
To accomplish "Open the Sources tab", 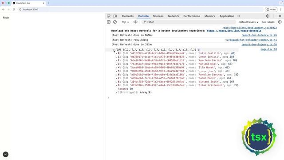I will click(158, 16).
